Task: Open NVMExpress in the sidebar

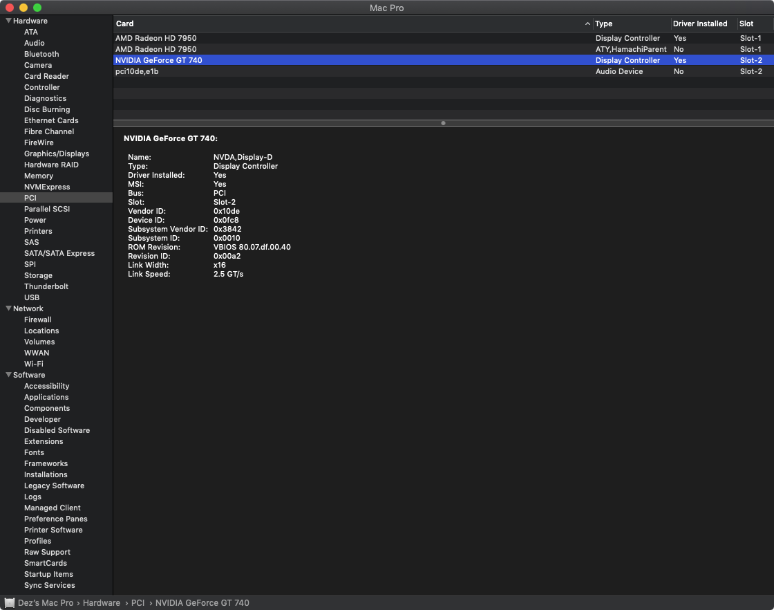Action: pyautogui.click(x=47, y=187)
